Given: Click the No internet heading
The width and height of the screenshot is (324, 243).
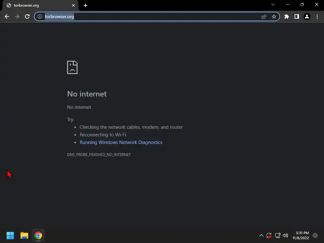Looking at the screenshot, I should (x=87, y=94).
